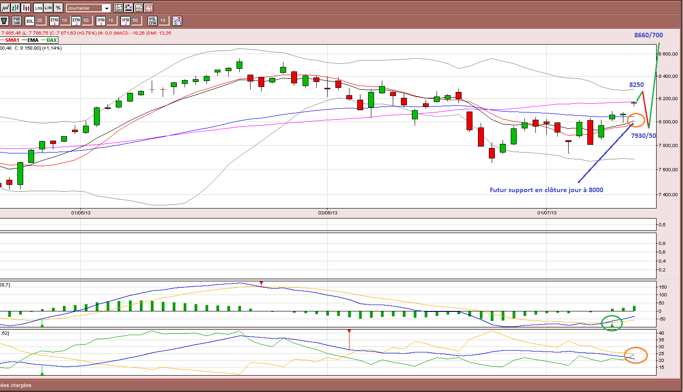Click the 01/07/13 date label

pyautogui.click(x=547, y=213)
